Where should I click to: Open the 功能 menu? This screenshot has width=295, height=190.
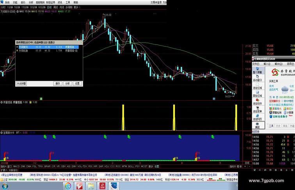[15, 2]
